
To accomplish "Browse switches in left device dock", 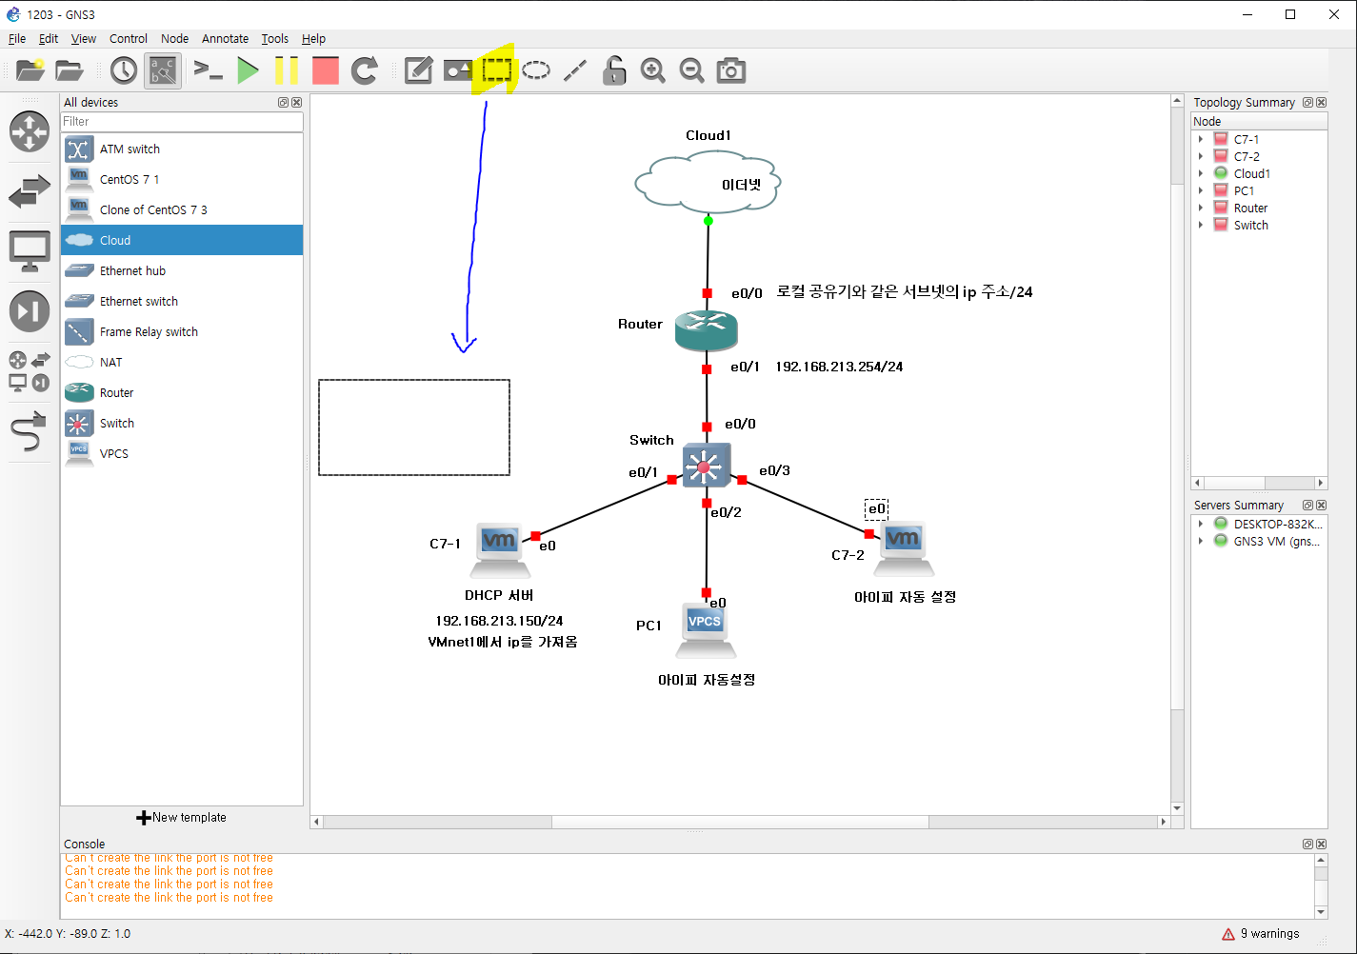I will pyautogui.click(x=30, y=192).
